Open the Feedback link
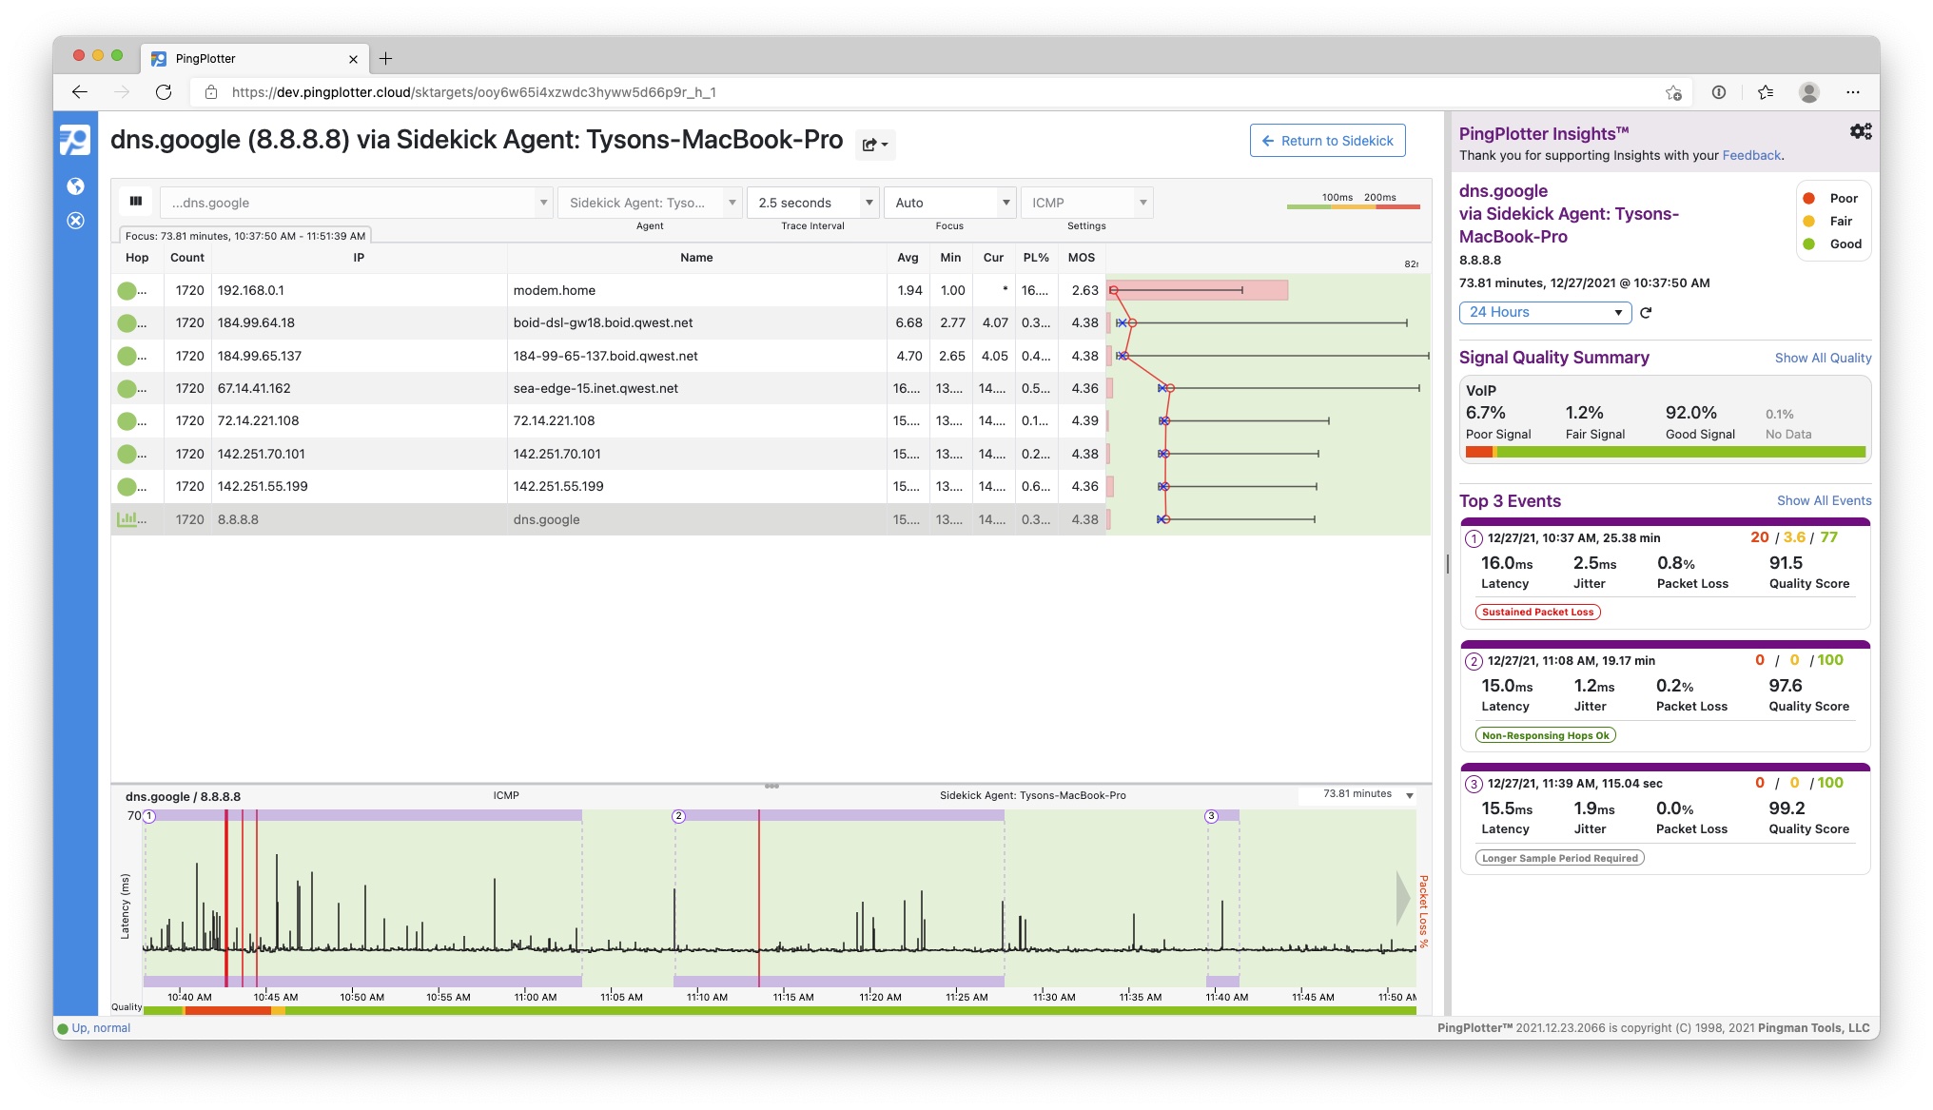The height and width of the screenshot is (1110, 1933). click(1751, 156)
